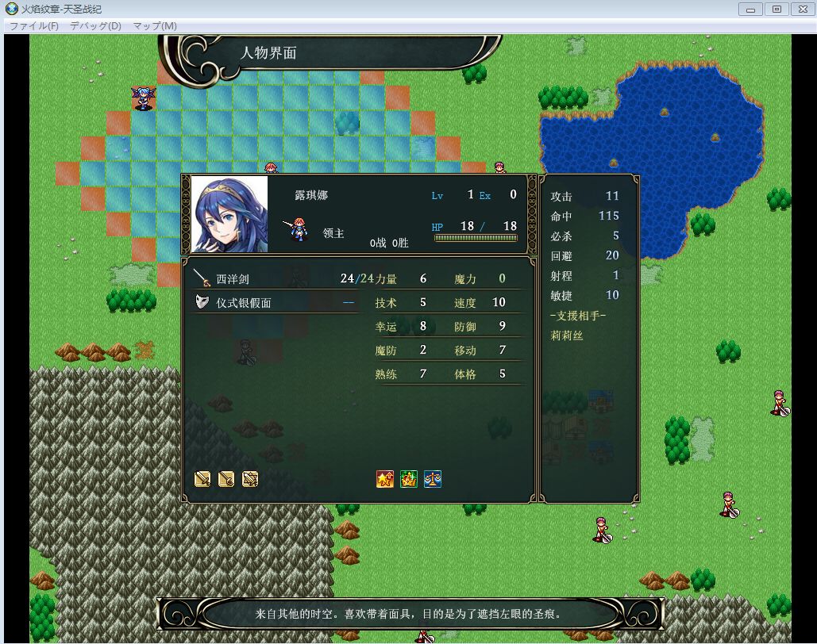Select the 仪式银假面 item row
The height and width of the screenshot is (644, 817).
[x=276, y=302]
